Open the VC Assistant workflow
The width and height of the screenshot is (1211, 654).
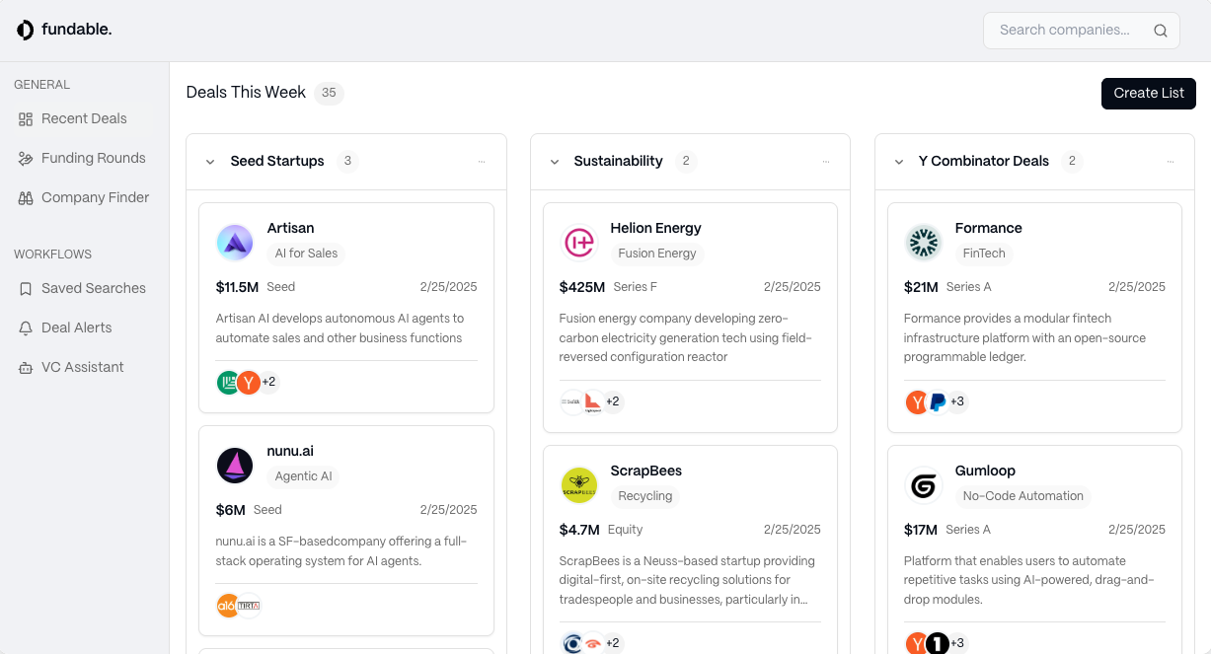[x=82, y=367]
